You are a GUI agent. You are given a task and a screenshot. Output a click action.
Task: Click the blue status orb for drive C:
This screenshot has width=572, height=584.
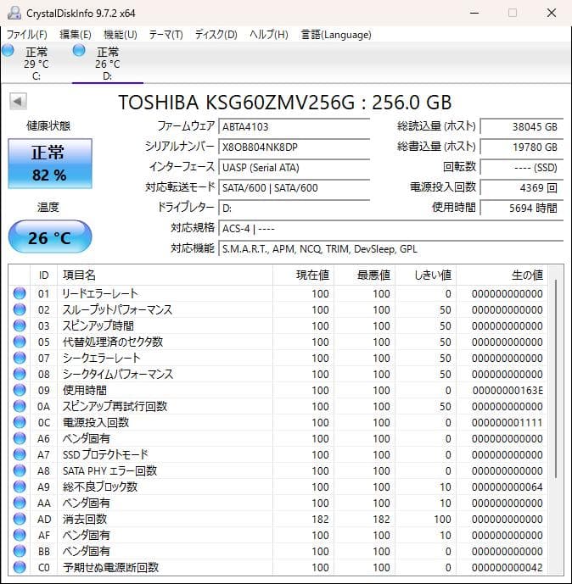(8, 50)
